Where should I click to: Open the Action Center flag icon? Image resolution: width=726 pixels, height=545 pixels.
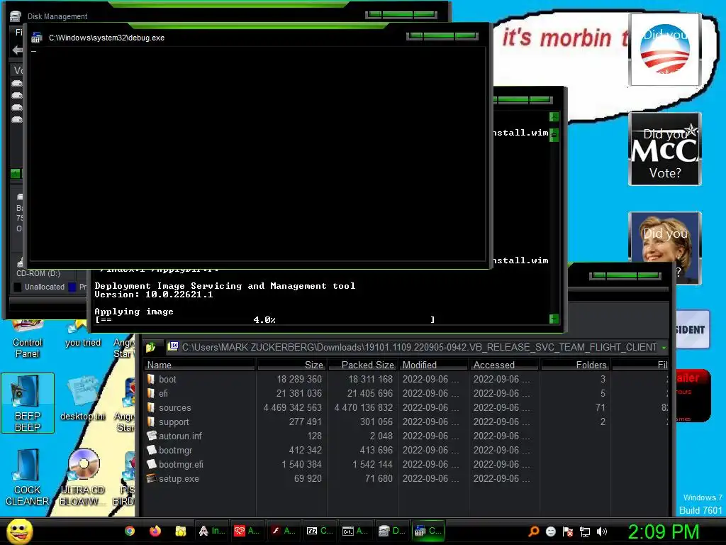click(568, 532)
